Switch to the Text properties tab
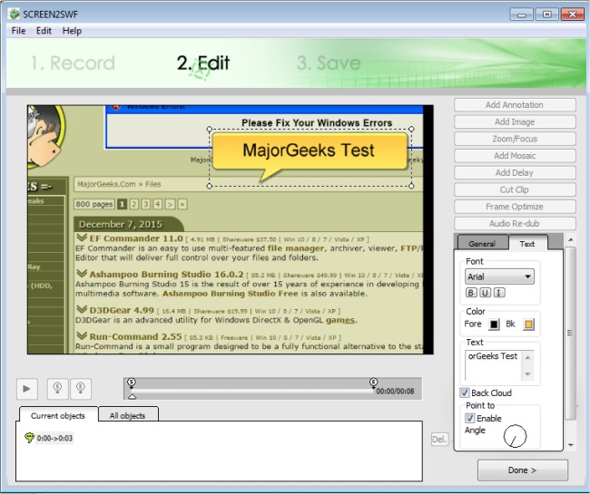Viewport: 590px width, 494px height. (x=527, y=244)
